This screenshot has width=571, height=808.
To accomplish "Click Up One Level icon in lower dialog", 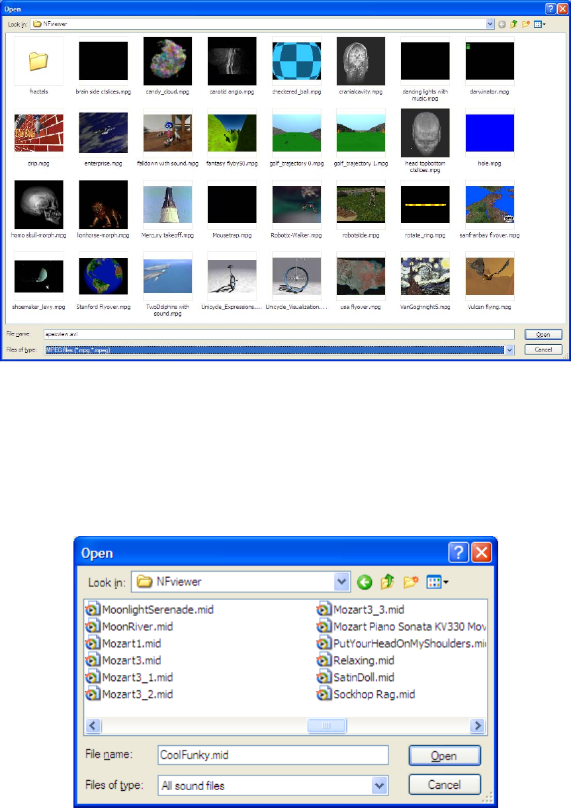I will click(x=388, y=582).
